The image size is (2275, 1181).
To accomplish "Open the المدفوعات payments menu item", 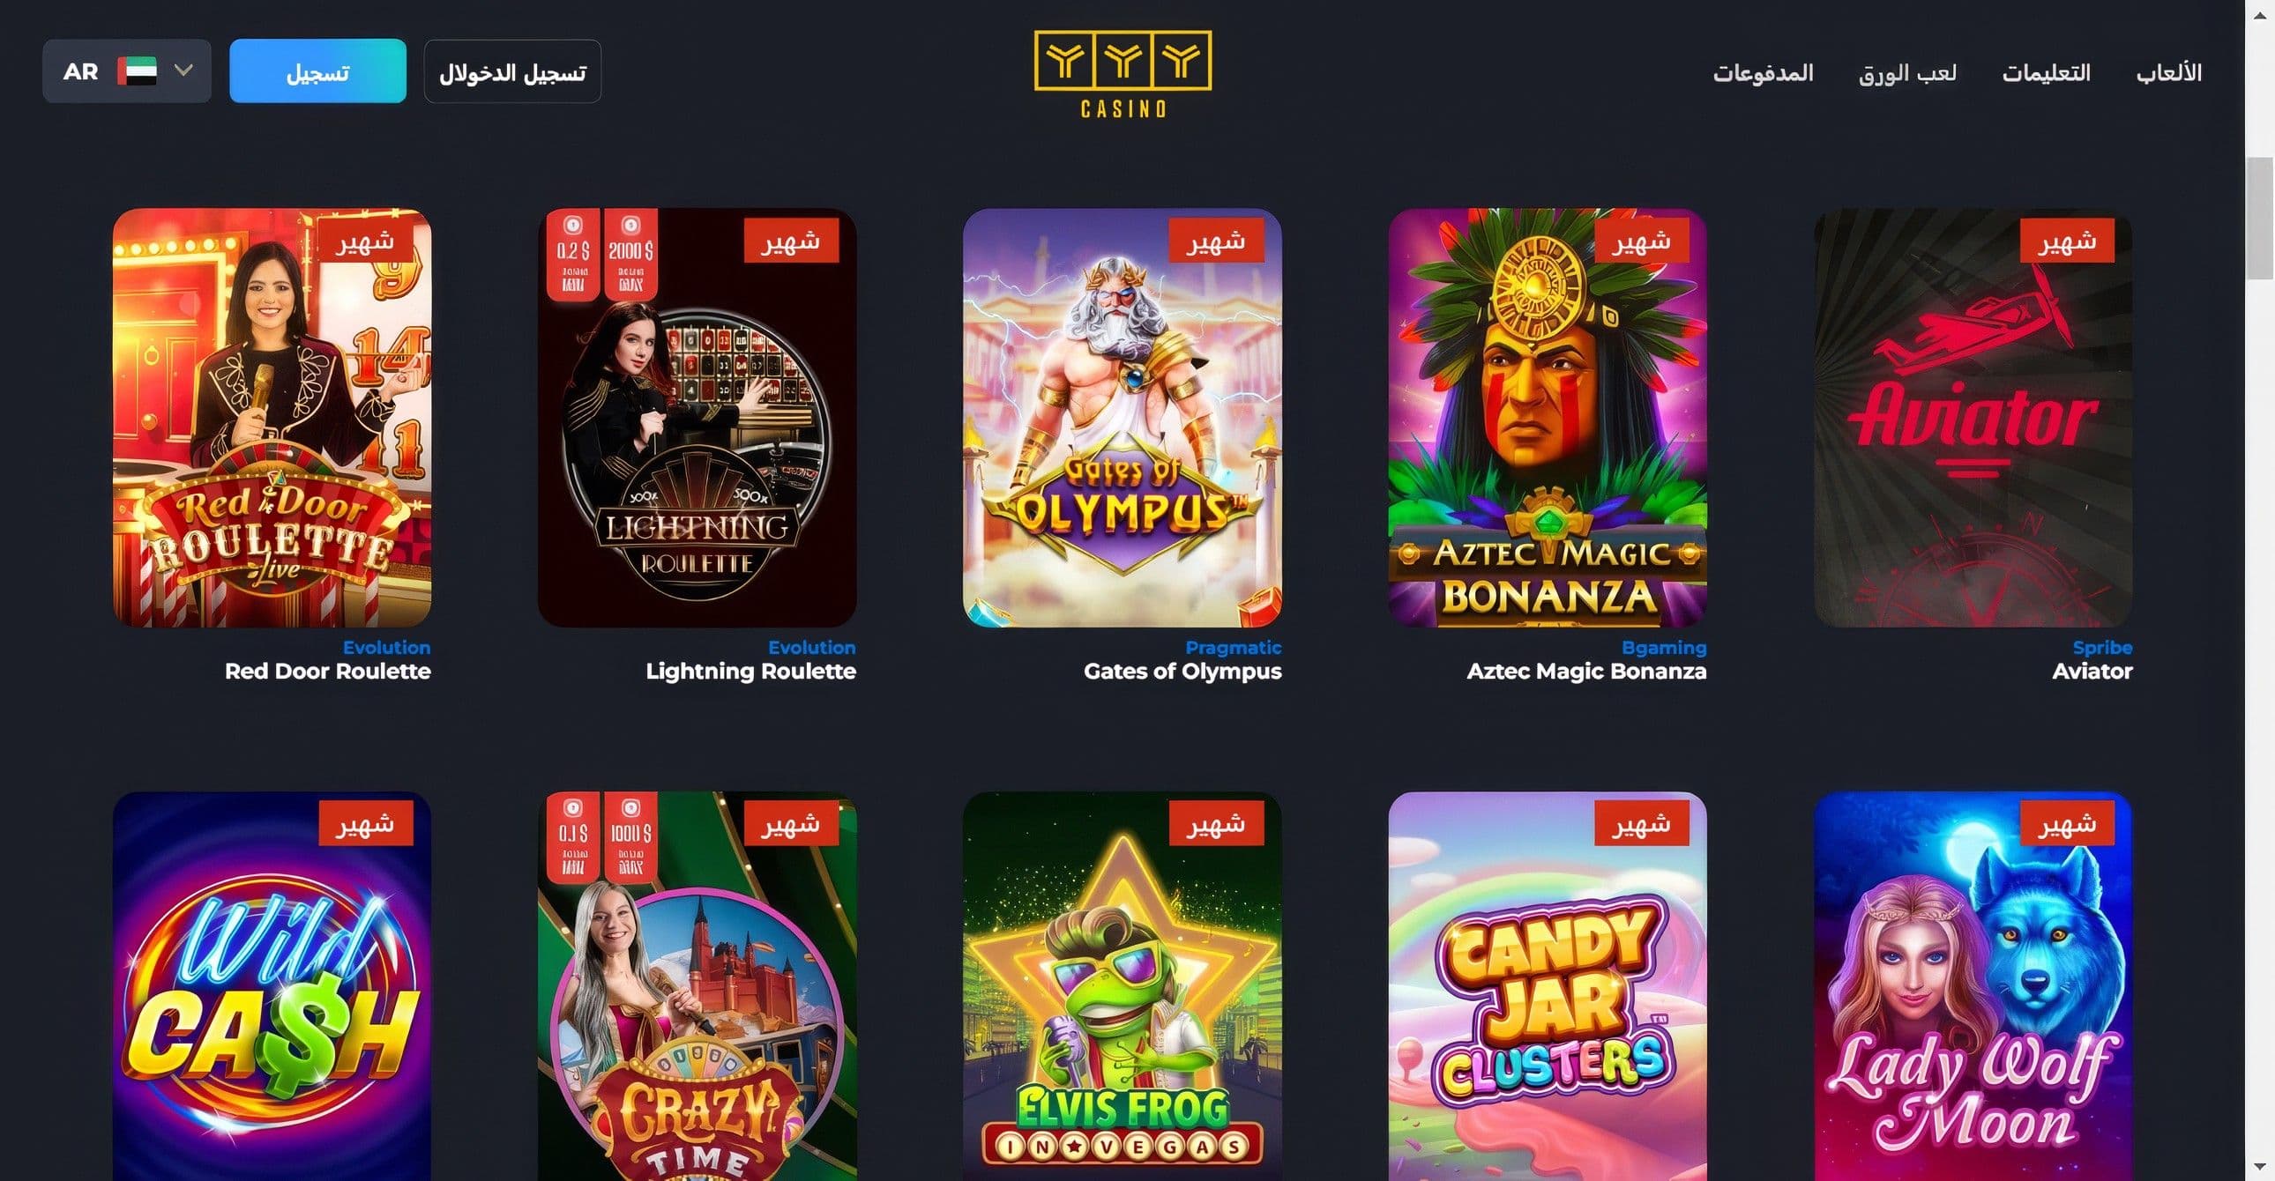I will 1763,72.
